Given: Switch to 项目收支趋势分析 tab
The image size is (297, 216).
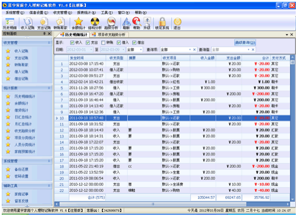Looking at the screenshot, I should tap(109, 35).
